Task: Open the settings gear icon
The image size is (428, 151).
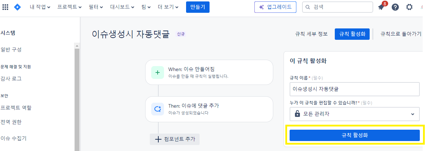Action: [x=409, y=7]
